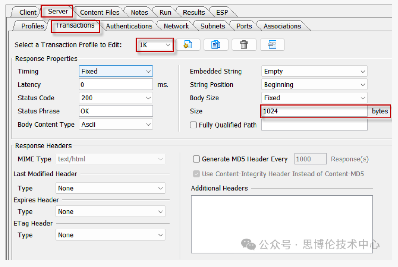Expand the Body Content Type dropdown
Screen dimensions: 398x267
[x=116, y=124]
